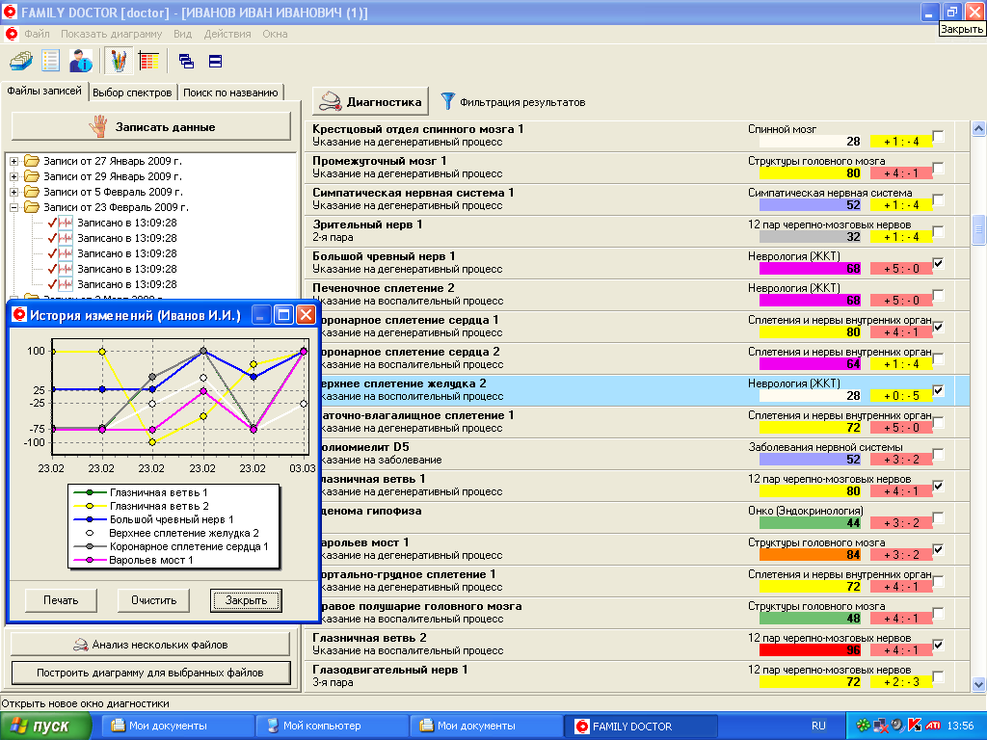This screenshot has height=740, width=987.
Task: Cascade windows using the toolbar icon
Action: 186,61
